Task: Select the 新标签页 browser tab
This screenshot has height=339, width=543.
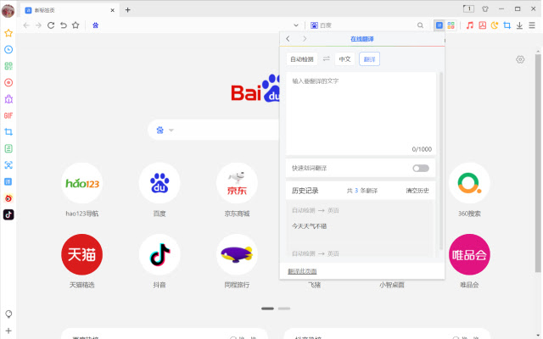Action: coord(70,10)
